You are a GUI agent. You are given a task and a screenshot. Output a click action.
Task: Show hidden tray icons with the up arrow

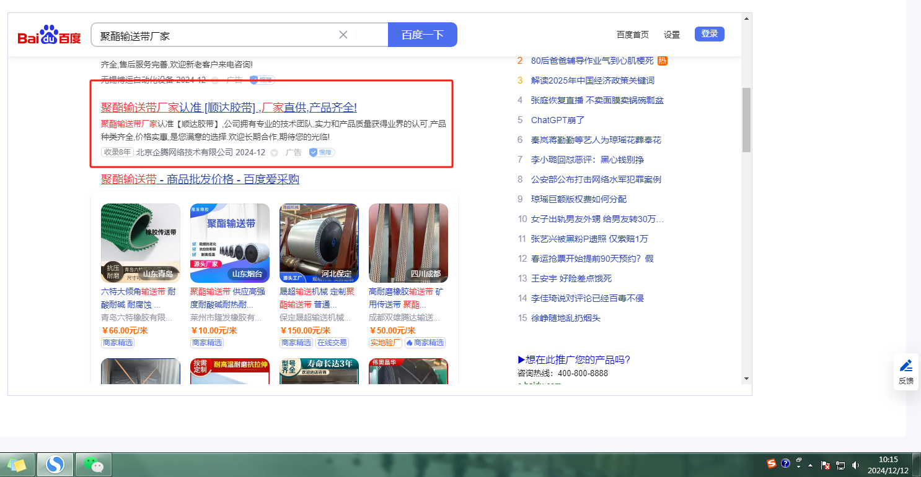pos(811,465)
